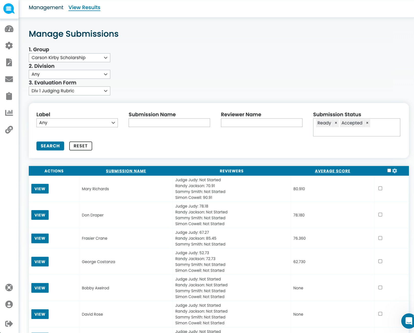Open the help life-ring icon
The image size is (414, 333).
click(x=9, y=287)
